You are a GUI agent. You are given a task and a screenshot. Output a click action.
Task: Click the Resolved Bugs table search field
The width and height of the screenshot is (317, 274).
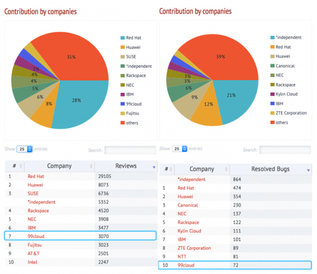285,150
